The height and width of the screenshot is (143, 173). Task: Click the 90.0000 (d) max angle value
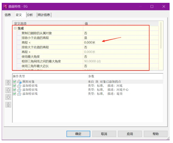coord(121,61)
